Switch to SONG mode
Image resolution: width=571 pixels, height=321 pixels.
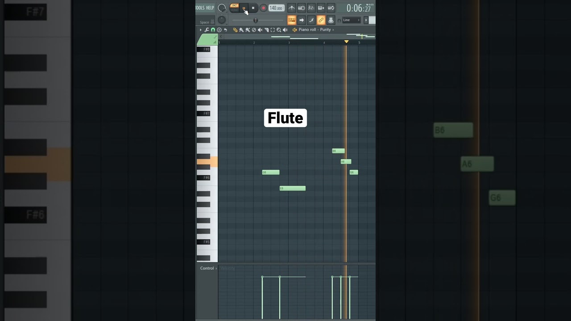coord(234,10)
